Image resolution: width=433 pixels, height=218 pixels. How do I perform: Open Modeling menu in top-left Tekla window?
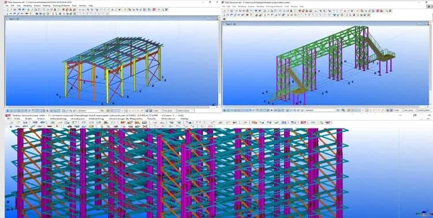[x=27, y=6]
